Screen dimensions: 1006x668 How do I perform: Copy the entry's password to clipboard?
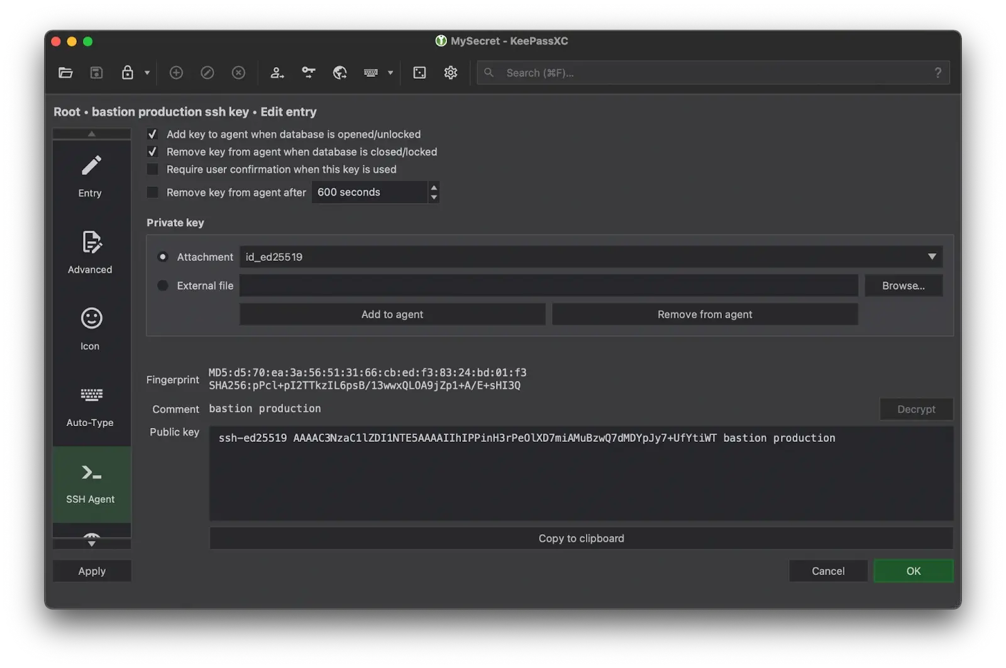[x=308, y=72]
